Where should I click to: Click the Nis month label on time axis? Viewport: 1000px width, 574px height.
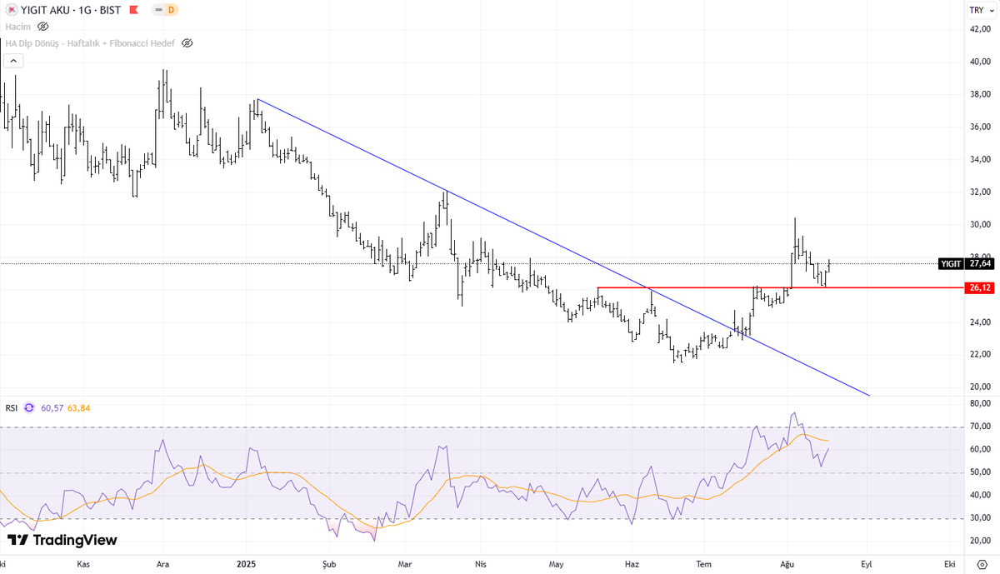480,564
